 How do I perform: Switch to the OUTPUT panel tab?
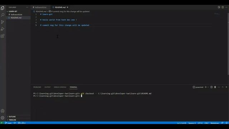pos(47,87)
